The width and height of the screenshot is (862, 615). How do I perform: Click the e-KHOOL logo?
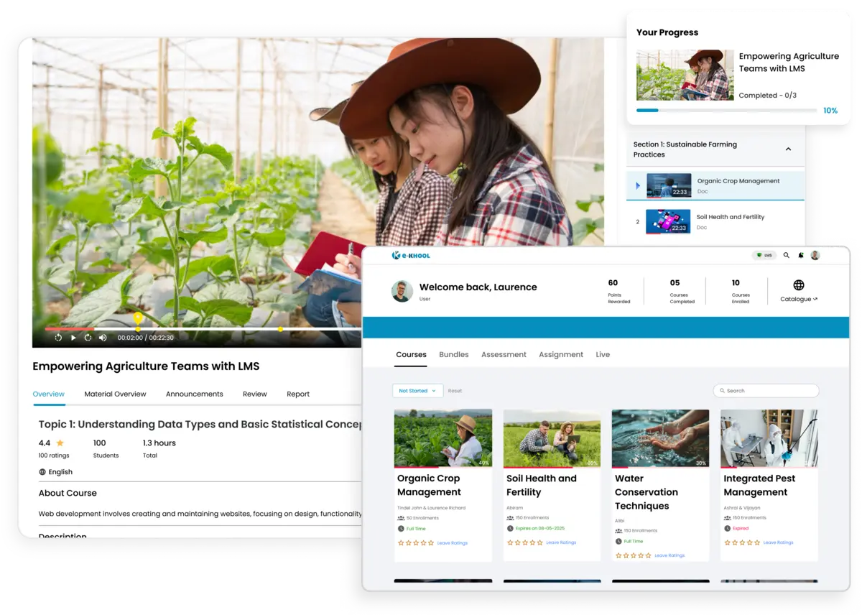point(411,255)
